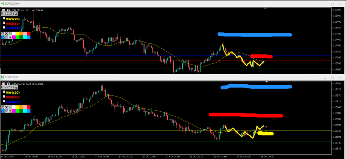
Task: Click the chart shift triangle atop the H1 chart
Action: click(x=267, y=82)
